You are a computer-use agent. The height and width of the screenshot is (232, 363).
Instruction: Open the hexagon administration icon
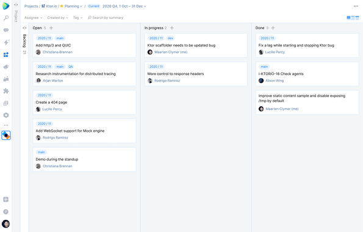tap(6, 115)
